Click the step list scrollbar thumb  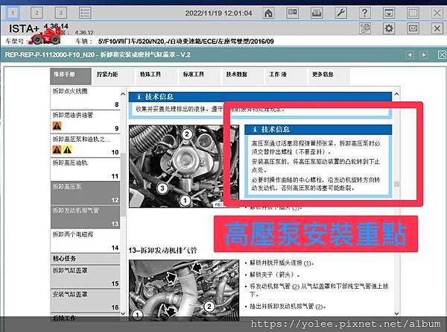[x=123, y=185]
